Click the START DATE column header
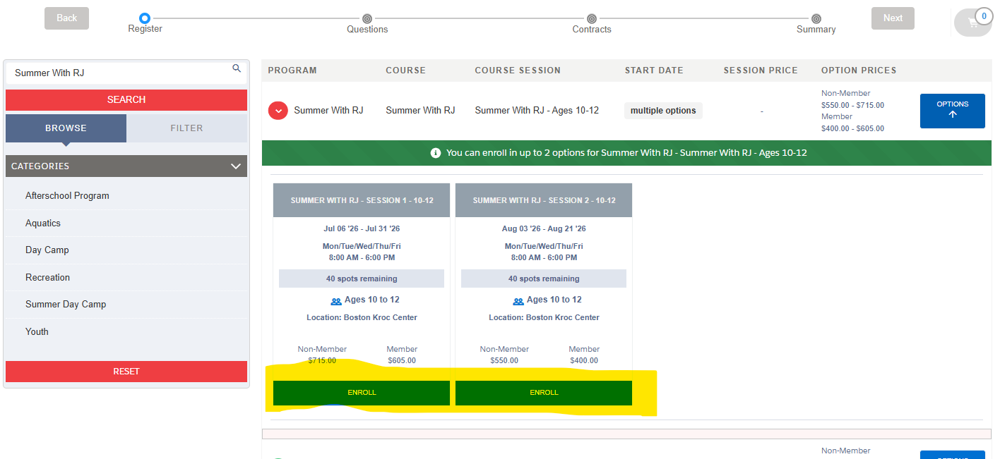 (x=654, y=71)
